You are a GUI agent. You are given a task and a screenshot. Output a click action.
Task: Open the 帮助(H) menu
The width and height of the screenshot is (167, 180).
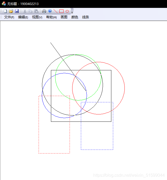pyautogui.click(x=51, y=17)
